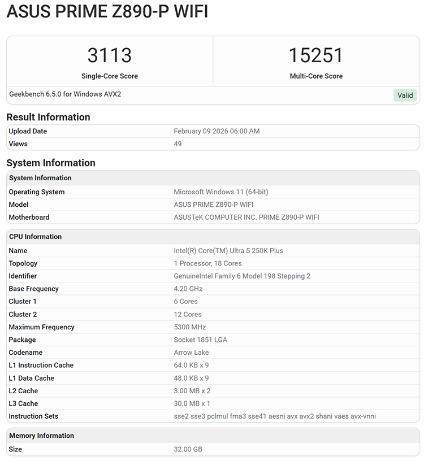This screenshot has height=461, width=424.
Task: Click the L2 Cache row label
Action: (23, 391)
